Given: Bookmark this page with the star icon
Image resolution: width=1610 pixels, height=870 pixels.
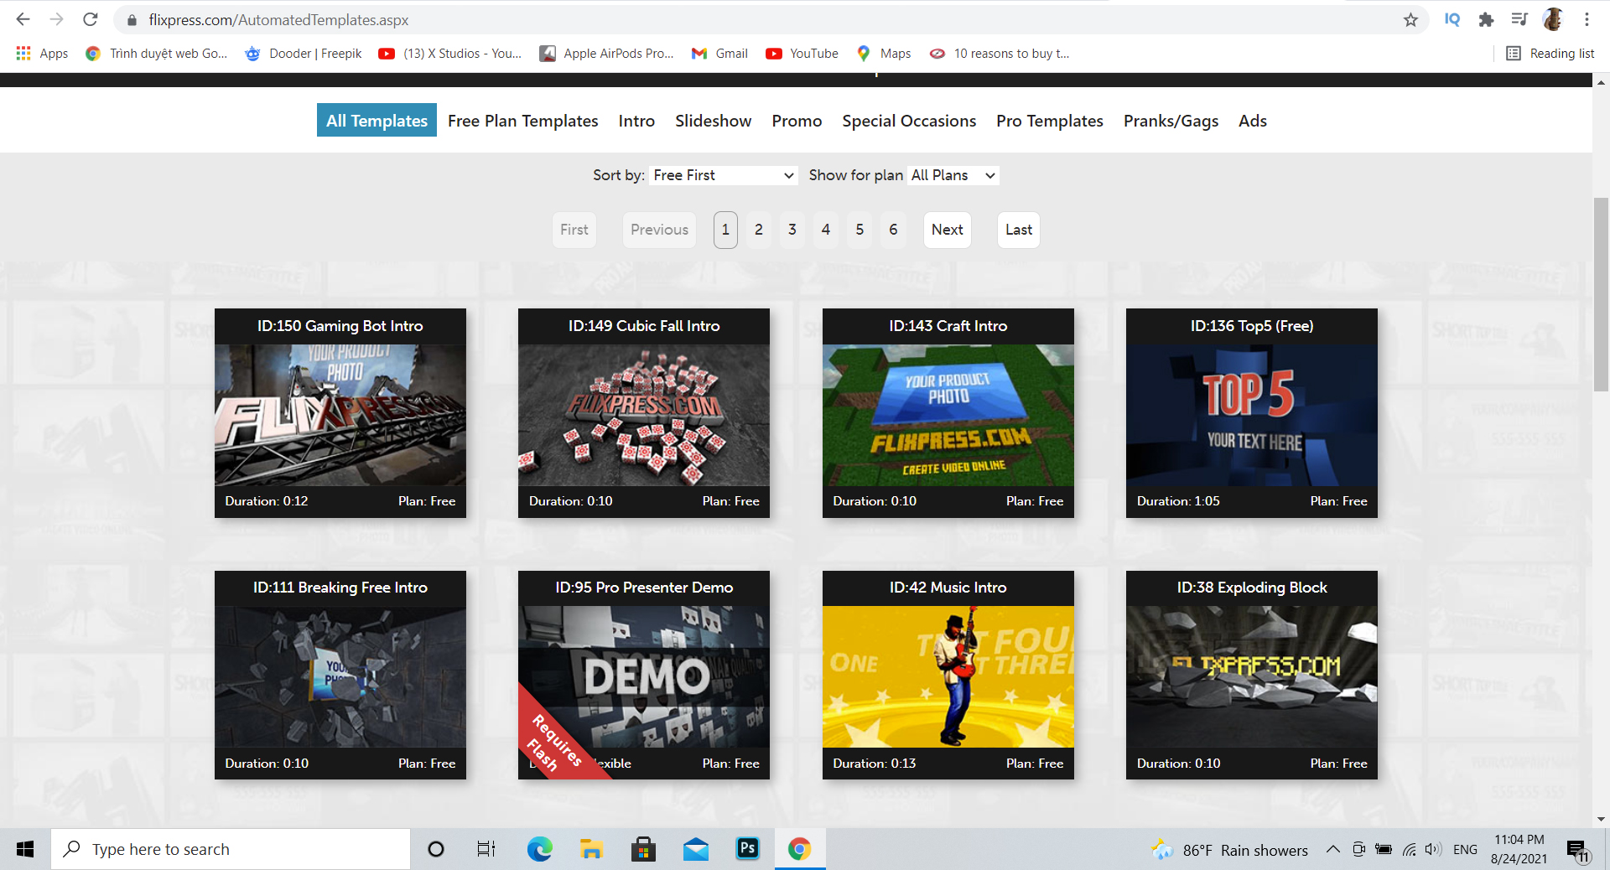Looking at the screenshot, I should [x=1410, y=19].
